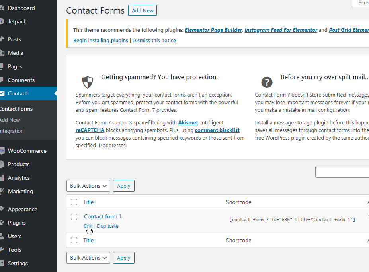
Task: Click the Products box icon
Action: pos(2,164)
